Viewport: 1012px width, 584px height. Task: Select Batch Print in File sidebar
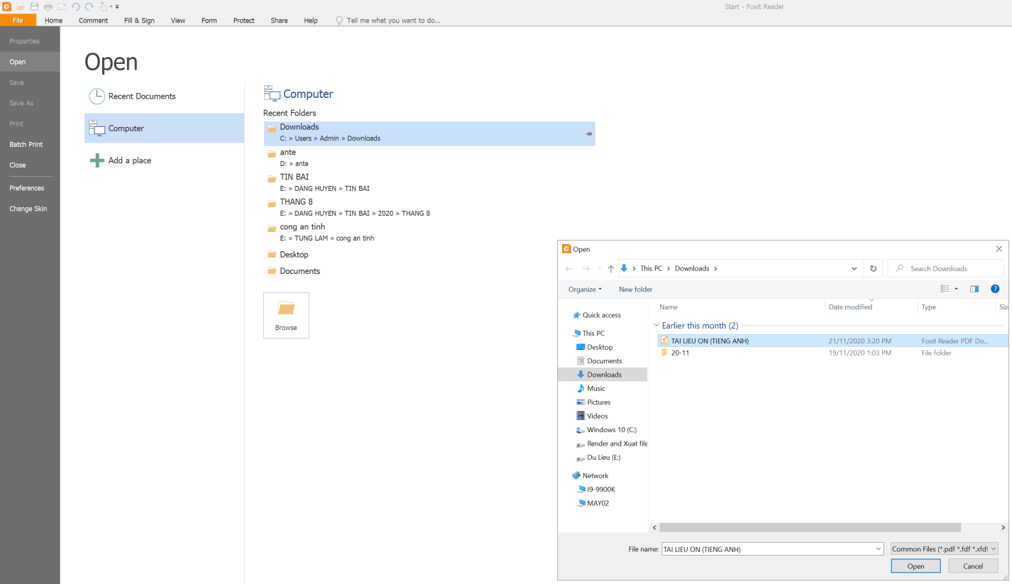tap(30, 144)
